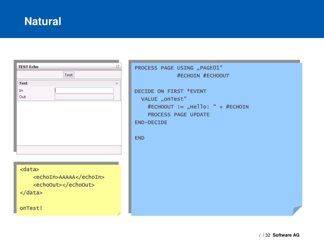Image resolution: width=324 pixels, height=243 pixels.
Task: Click the PROCESS PAGE USING code line
Action: tap(178, 68)
